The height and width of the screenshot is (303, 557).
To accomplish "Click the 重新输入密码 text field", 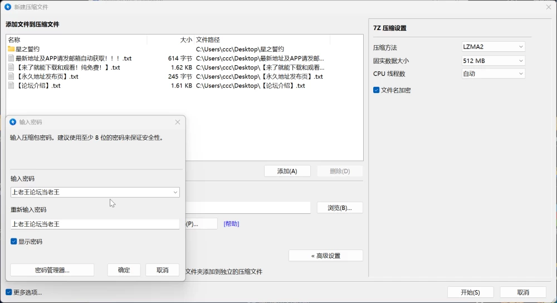I will (95, 224).
